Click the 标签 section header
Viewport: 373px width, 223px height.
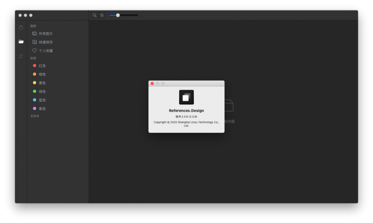point(33,58)
